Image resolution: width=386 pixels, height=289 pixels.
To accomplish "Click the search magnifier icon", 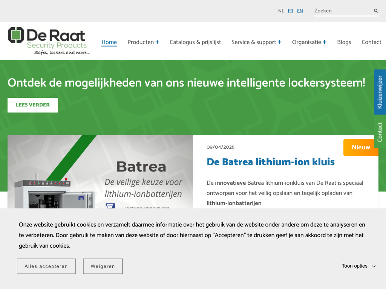I will [x=376, y=11].
